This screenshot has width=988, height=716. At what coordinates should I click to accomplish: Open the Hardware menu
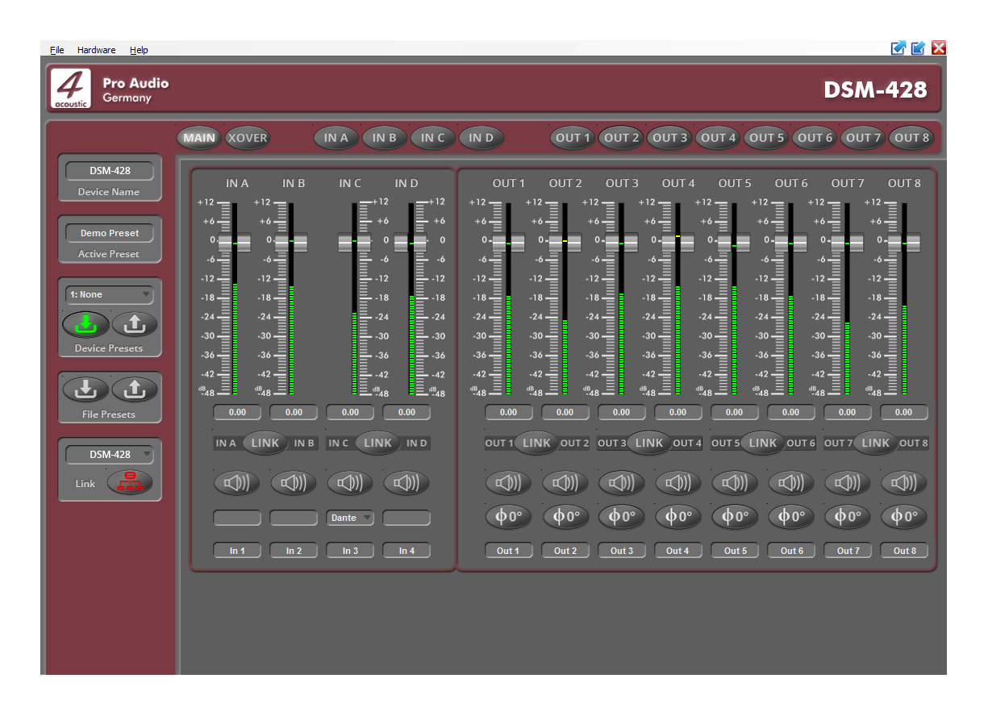click(96, 50)
